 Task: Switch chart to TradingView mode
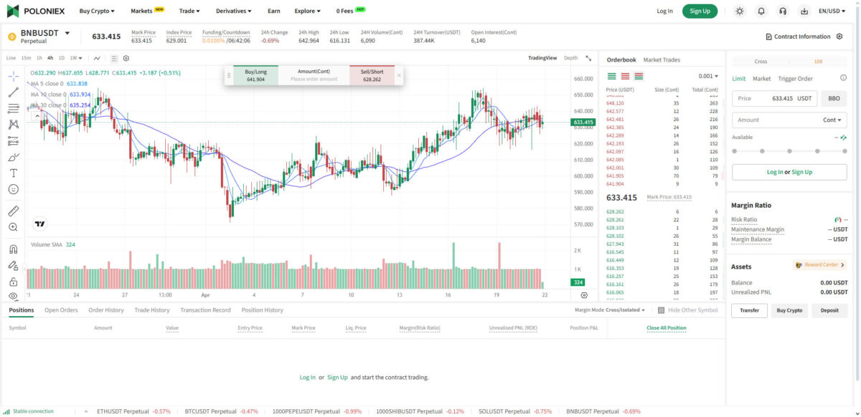(542, 58)
